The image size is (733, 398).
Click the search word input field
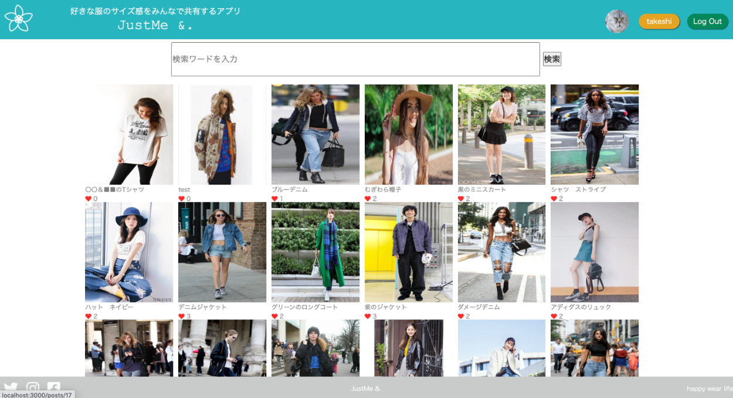click(355, 59)
